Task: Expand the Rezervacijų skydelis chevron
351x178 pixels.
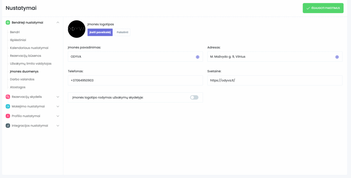Action: (x=58, y=97)
